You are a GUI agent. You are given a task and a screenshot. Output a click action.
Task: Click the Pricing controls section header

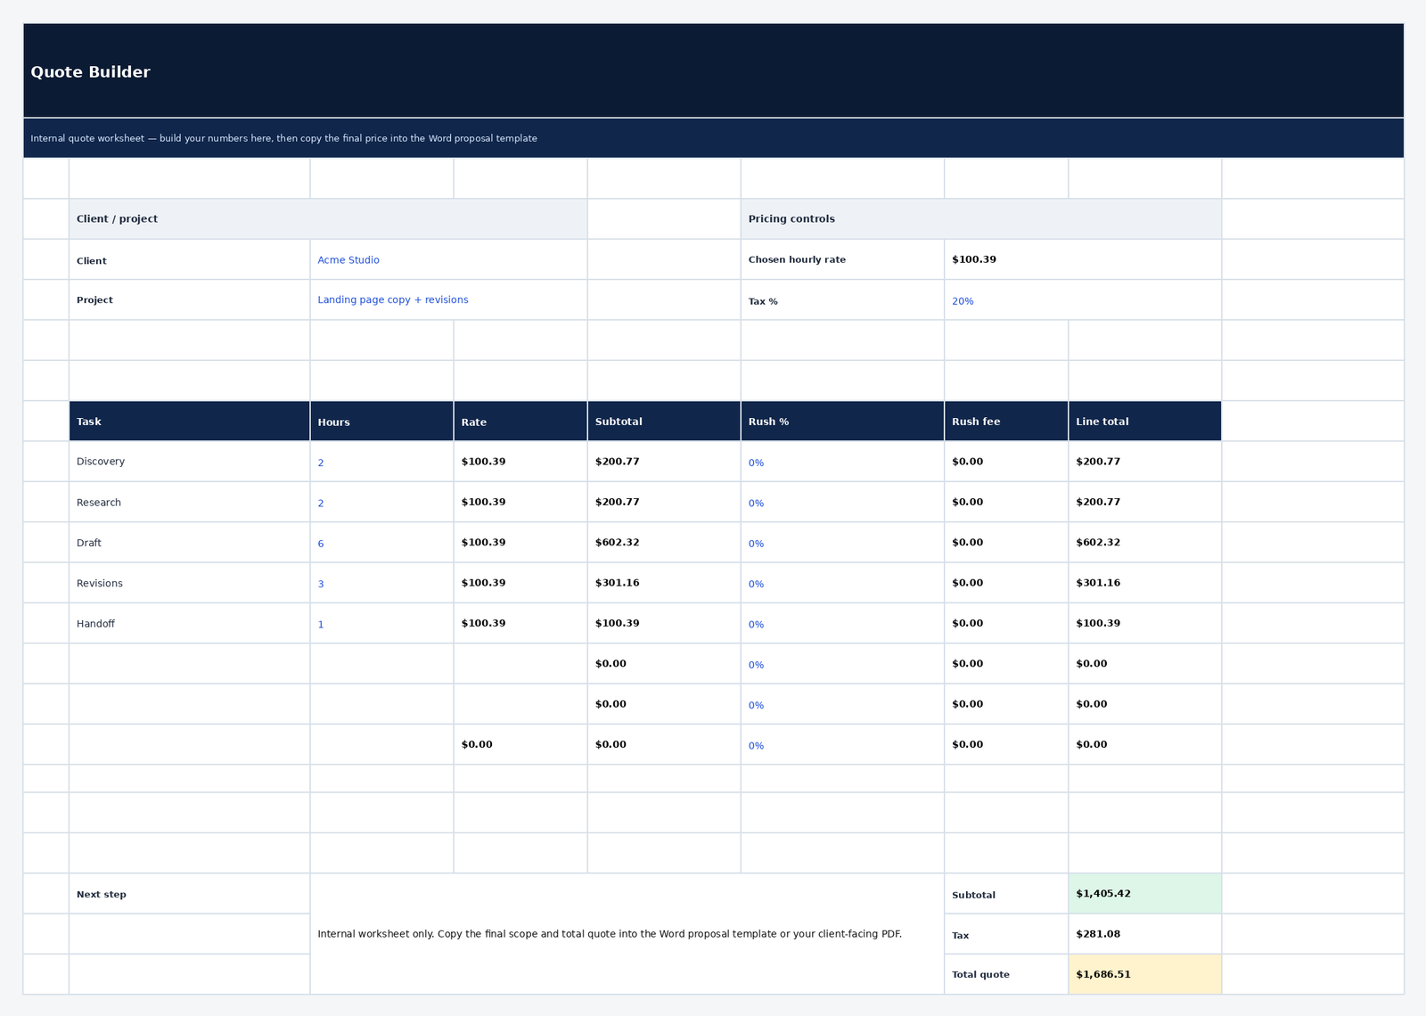[791, 218]
